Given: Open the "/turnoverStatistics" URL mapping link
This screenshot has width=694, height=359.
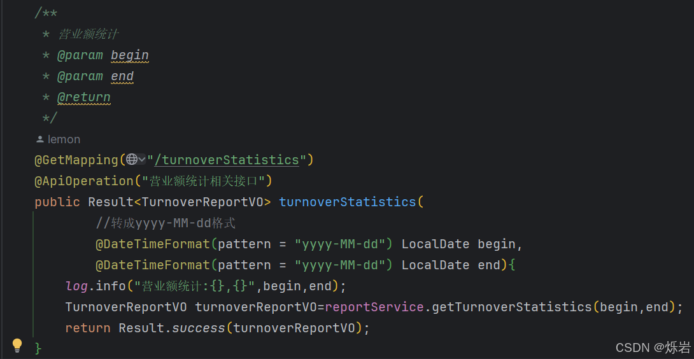Looking at the screenshot, I should tap(226, 160).
